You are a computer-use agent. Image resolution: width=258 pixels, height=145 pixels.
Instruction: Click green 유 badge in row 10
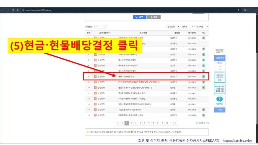tap(204, 88)
